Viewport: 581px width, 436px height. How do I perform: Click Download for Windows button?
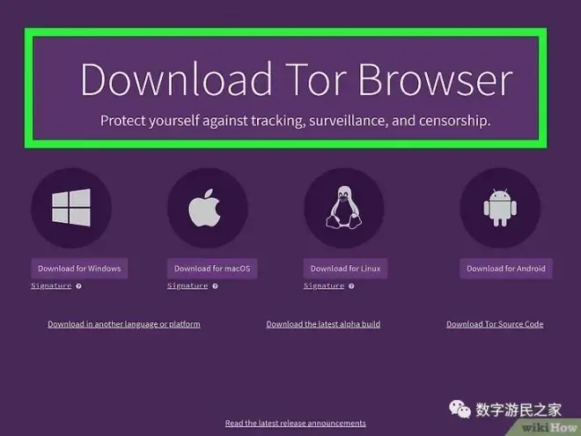(x=79, y=269)
